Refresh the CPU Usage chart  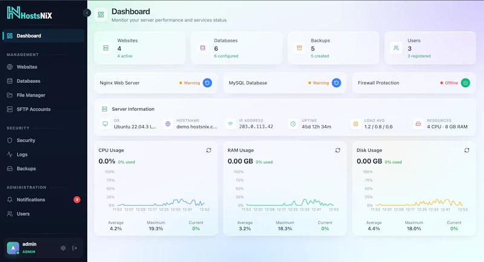coord(209,150)
